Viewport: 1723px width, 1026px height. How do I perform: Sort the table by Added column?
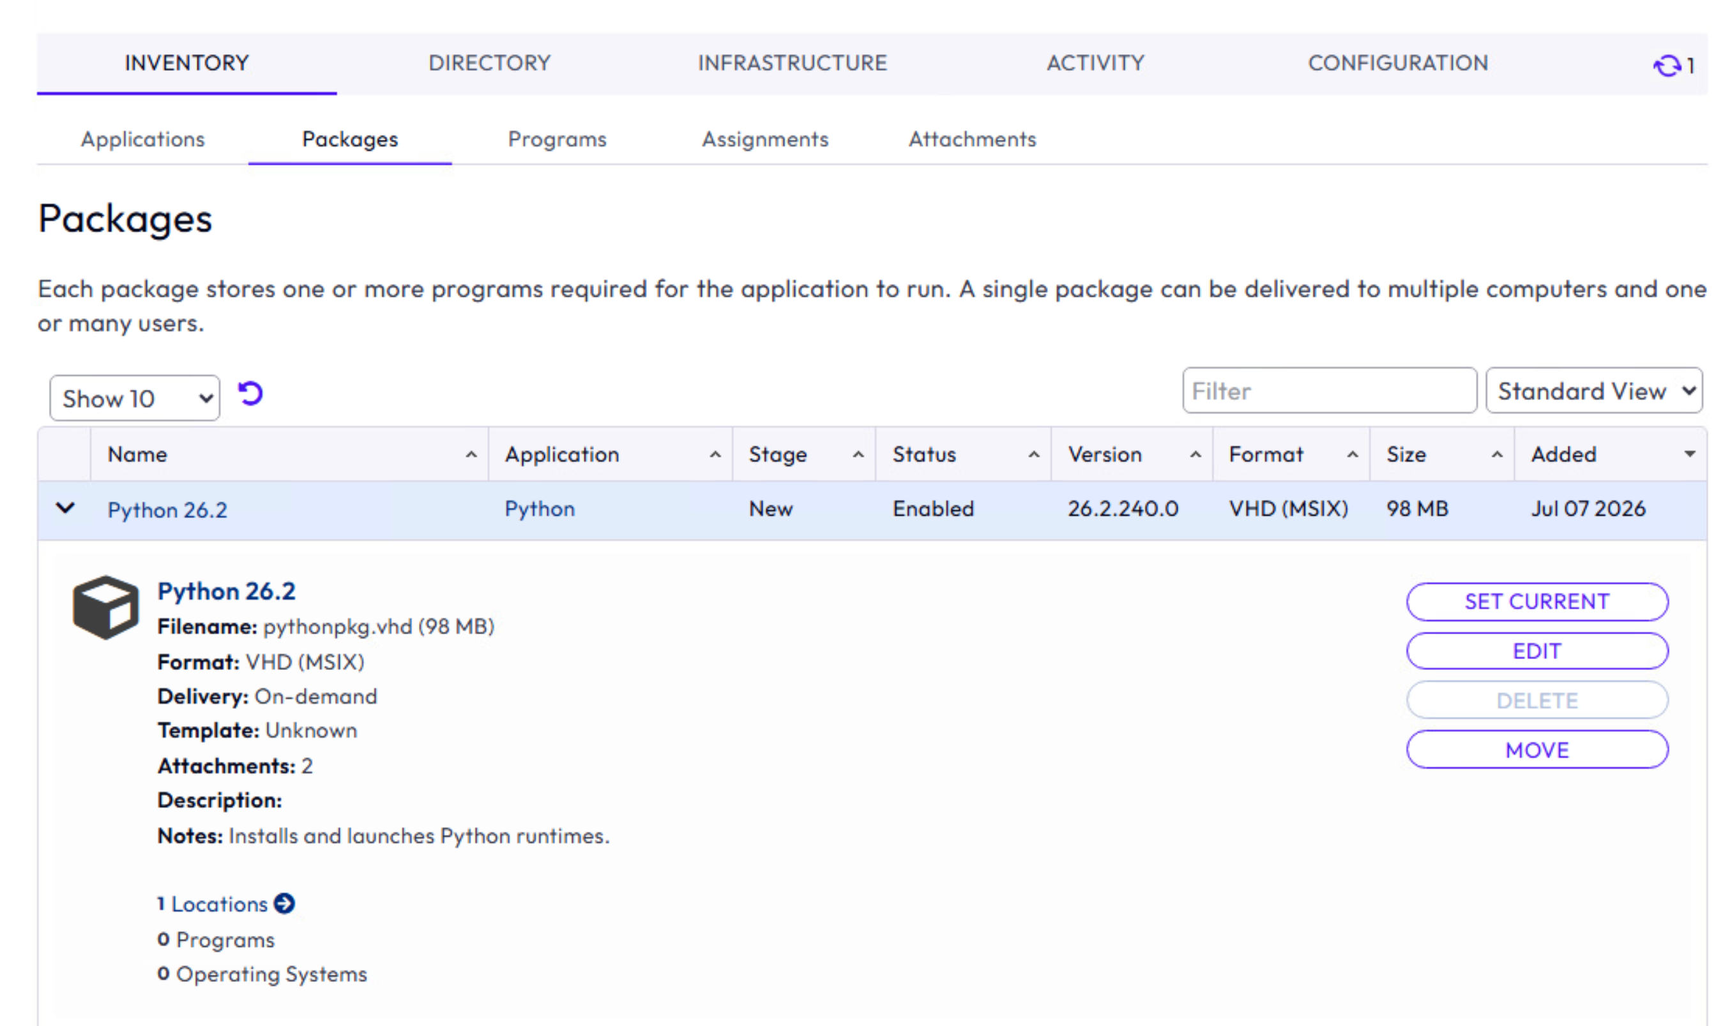click(1611, 454)
